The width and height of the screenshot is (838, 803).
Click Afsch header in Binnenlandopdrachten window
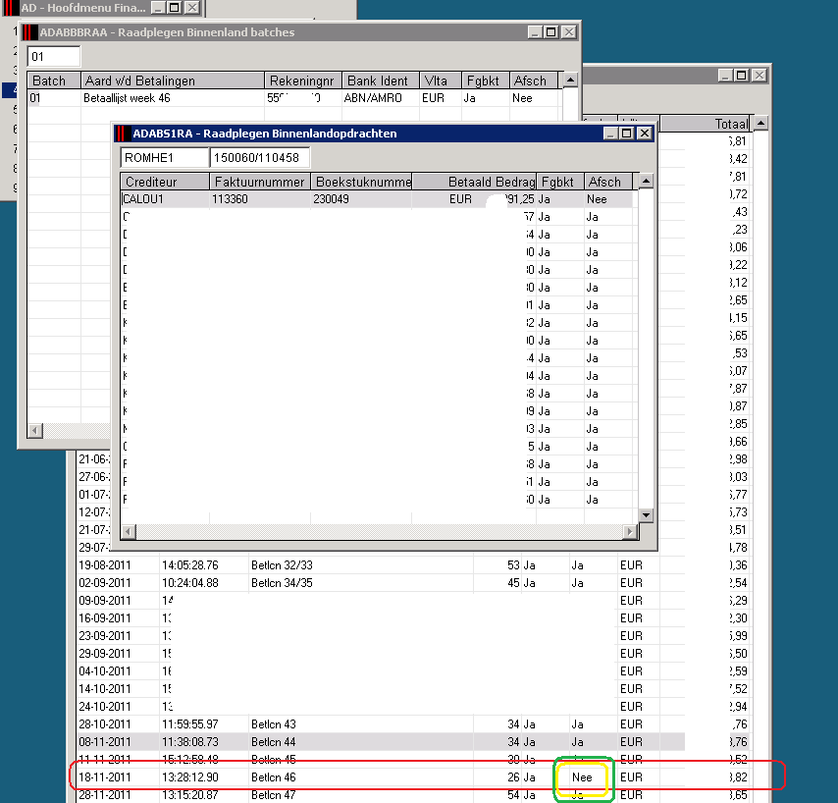pyautogui.click(x=608, y=182)
